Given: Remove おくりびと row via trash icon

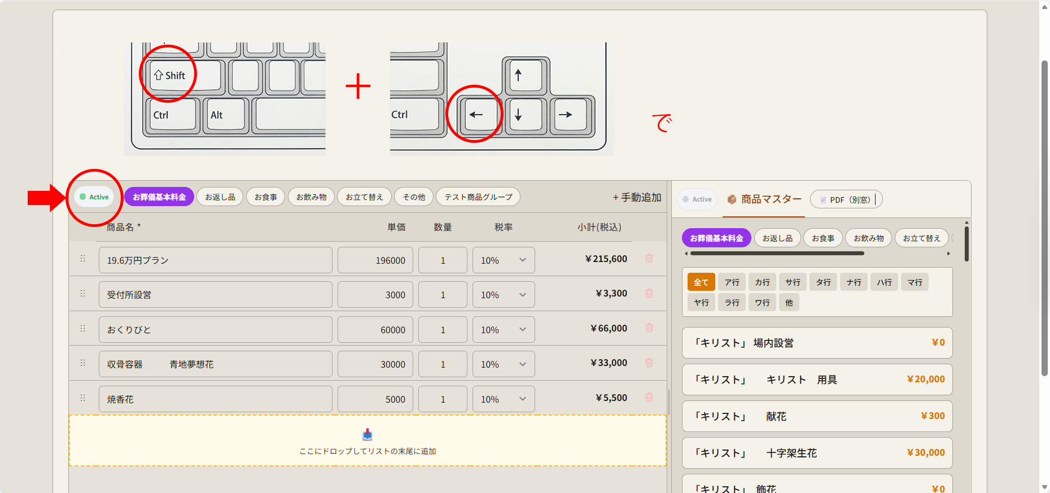Looking at the screenshot, I should (649, 328).
